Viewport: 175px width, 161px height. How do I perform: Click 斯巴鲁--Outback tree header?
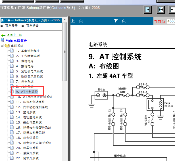click(x=31, y=20)
